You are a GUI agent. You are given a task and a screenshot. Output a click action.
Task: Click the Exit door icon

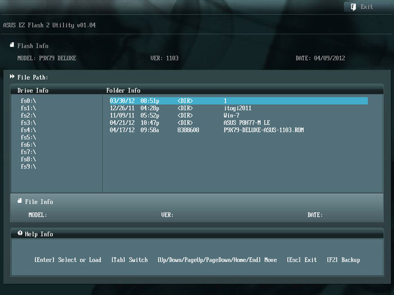(x=353, y=7)
